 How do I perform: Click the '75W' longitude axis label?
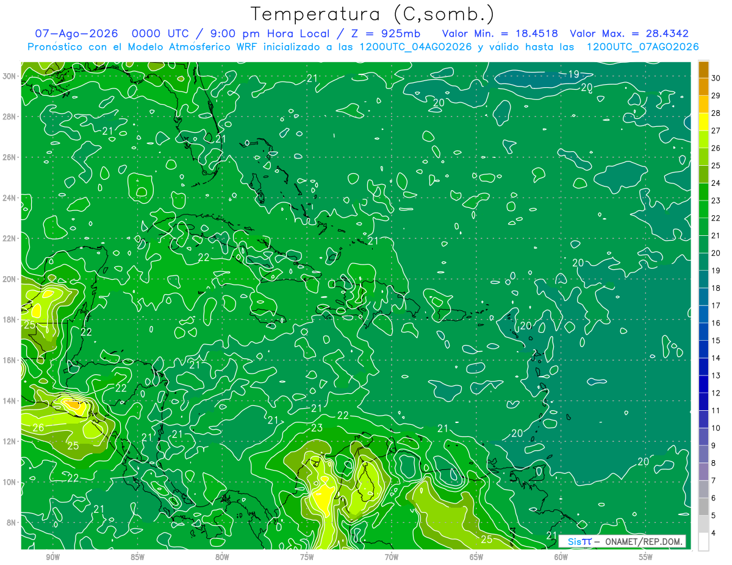click(307, 557)
